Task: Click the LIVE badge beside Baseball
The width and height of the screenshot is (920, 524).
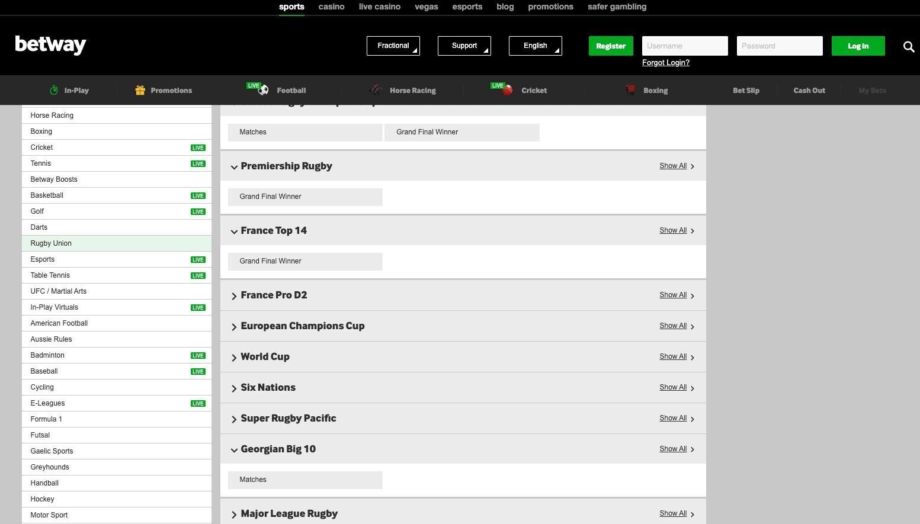Action: (198, 372)
